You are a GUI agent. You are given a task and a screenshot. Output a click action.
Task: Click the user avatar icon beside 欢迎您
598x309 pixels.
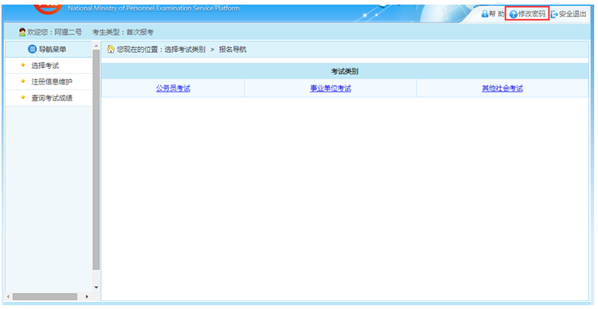click(x=22, y=32)
